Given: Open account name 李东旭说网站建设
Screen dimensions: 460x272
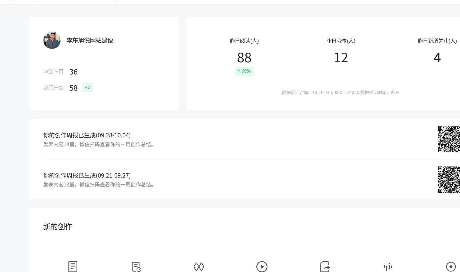Looking at the screenshot, I should tap(90, 40).
